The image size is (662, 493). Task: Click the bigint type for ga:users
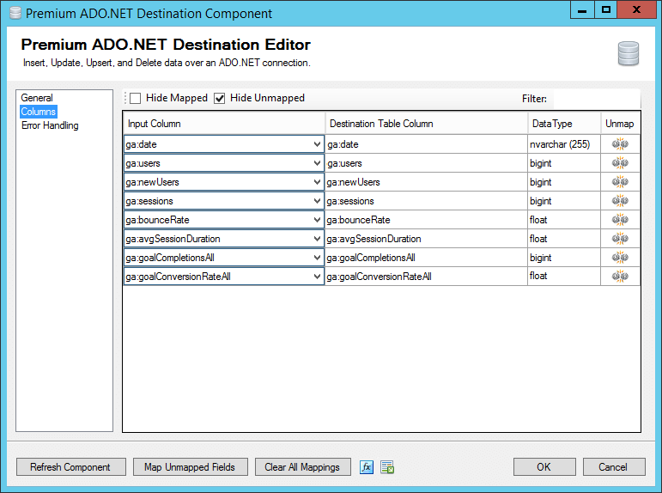click(564, 163)
